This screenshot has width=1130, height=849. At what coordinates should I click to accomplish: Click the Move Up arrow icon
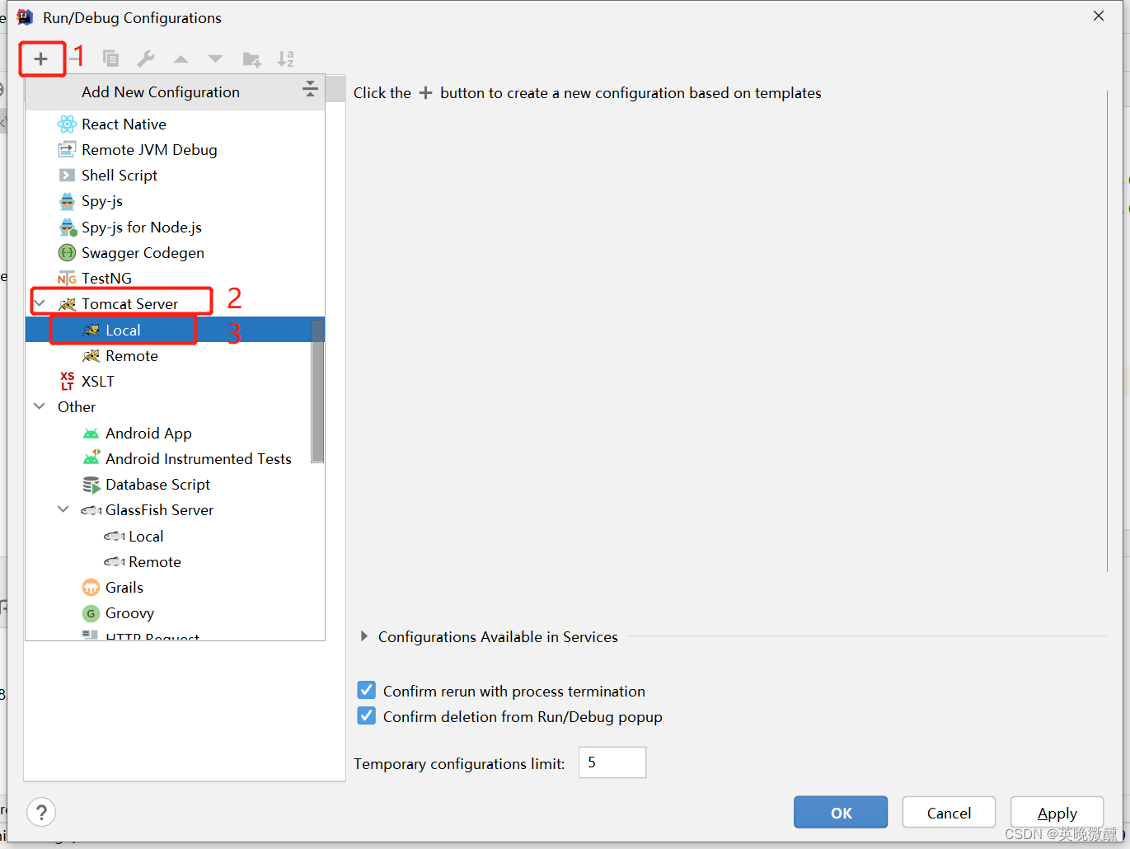(x=181, y=59)
